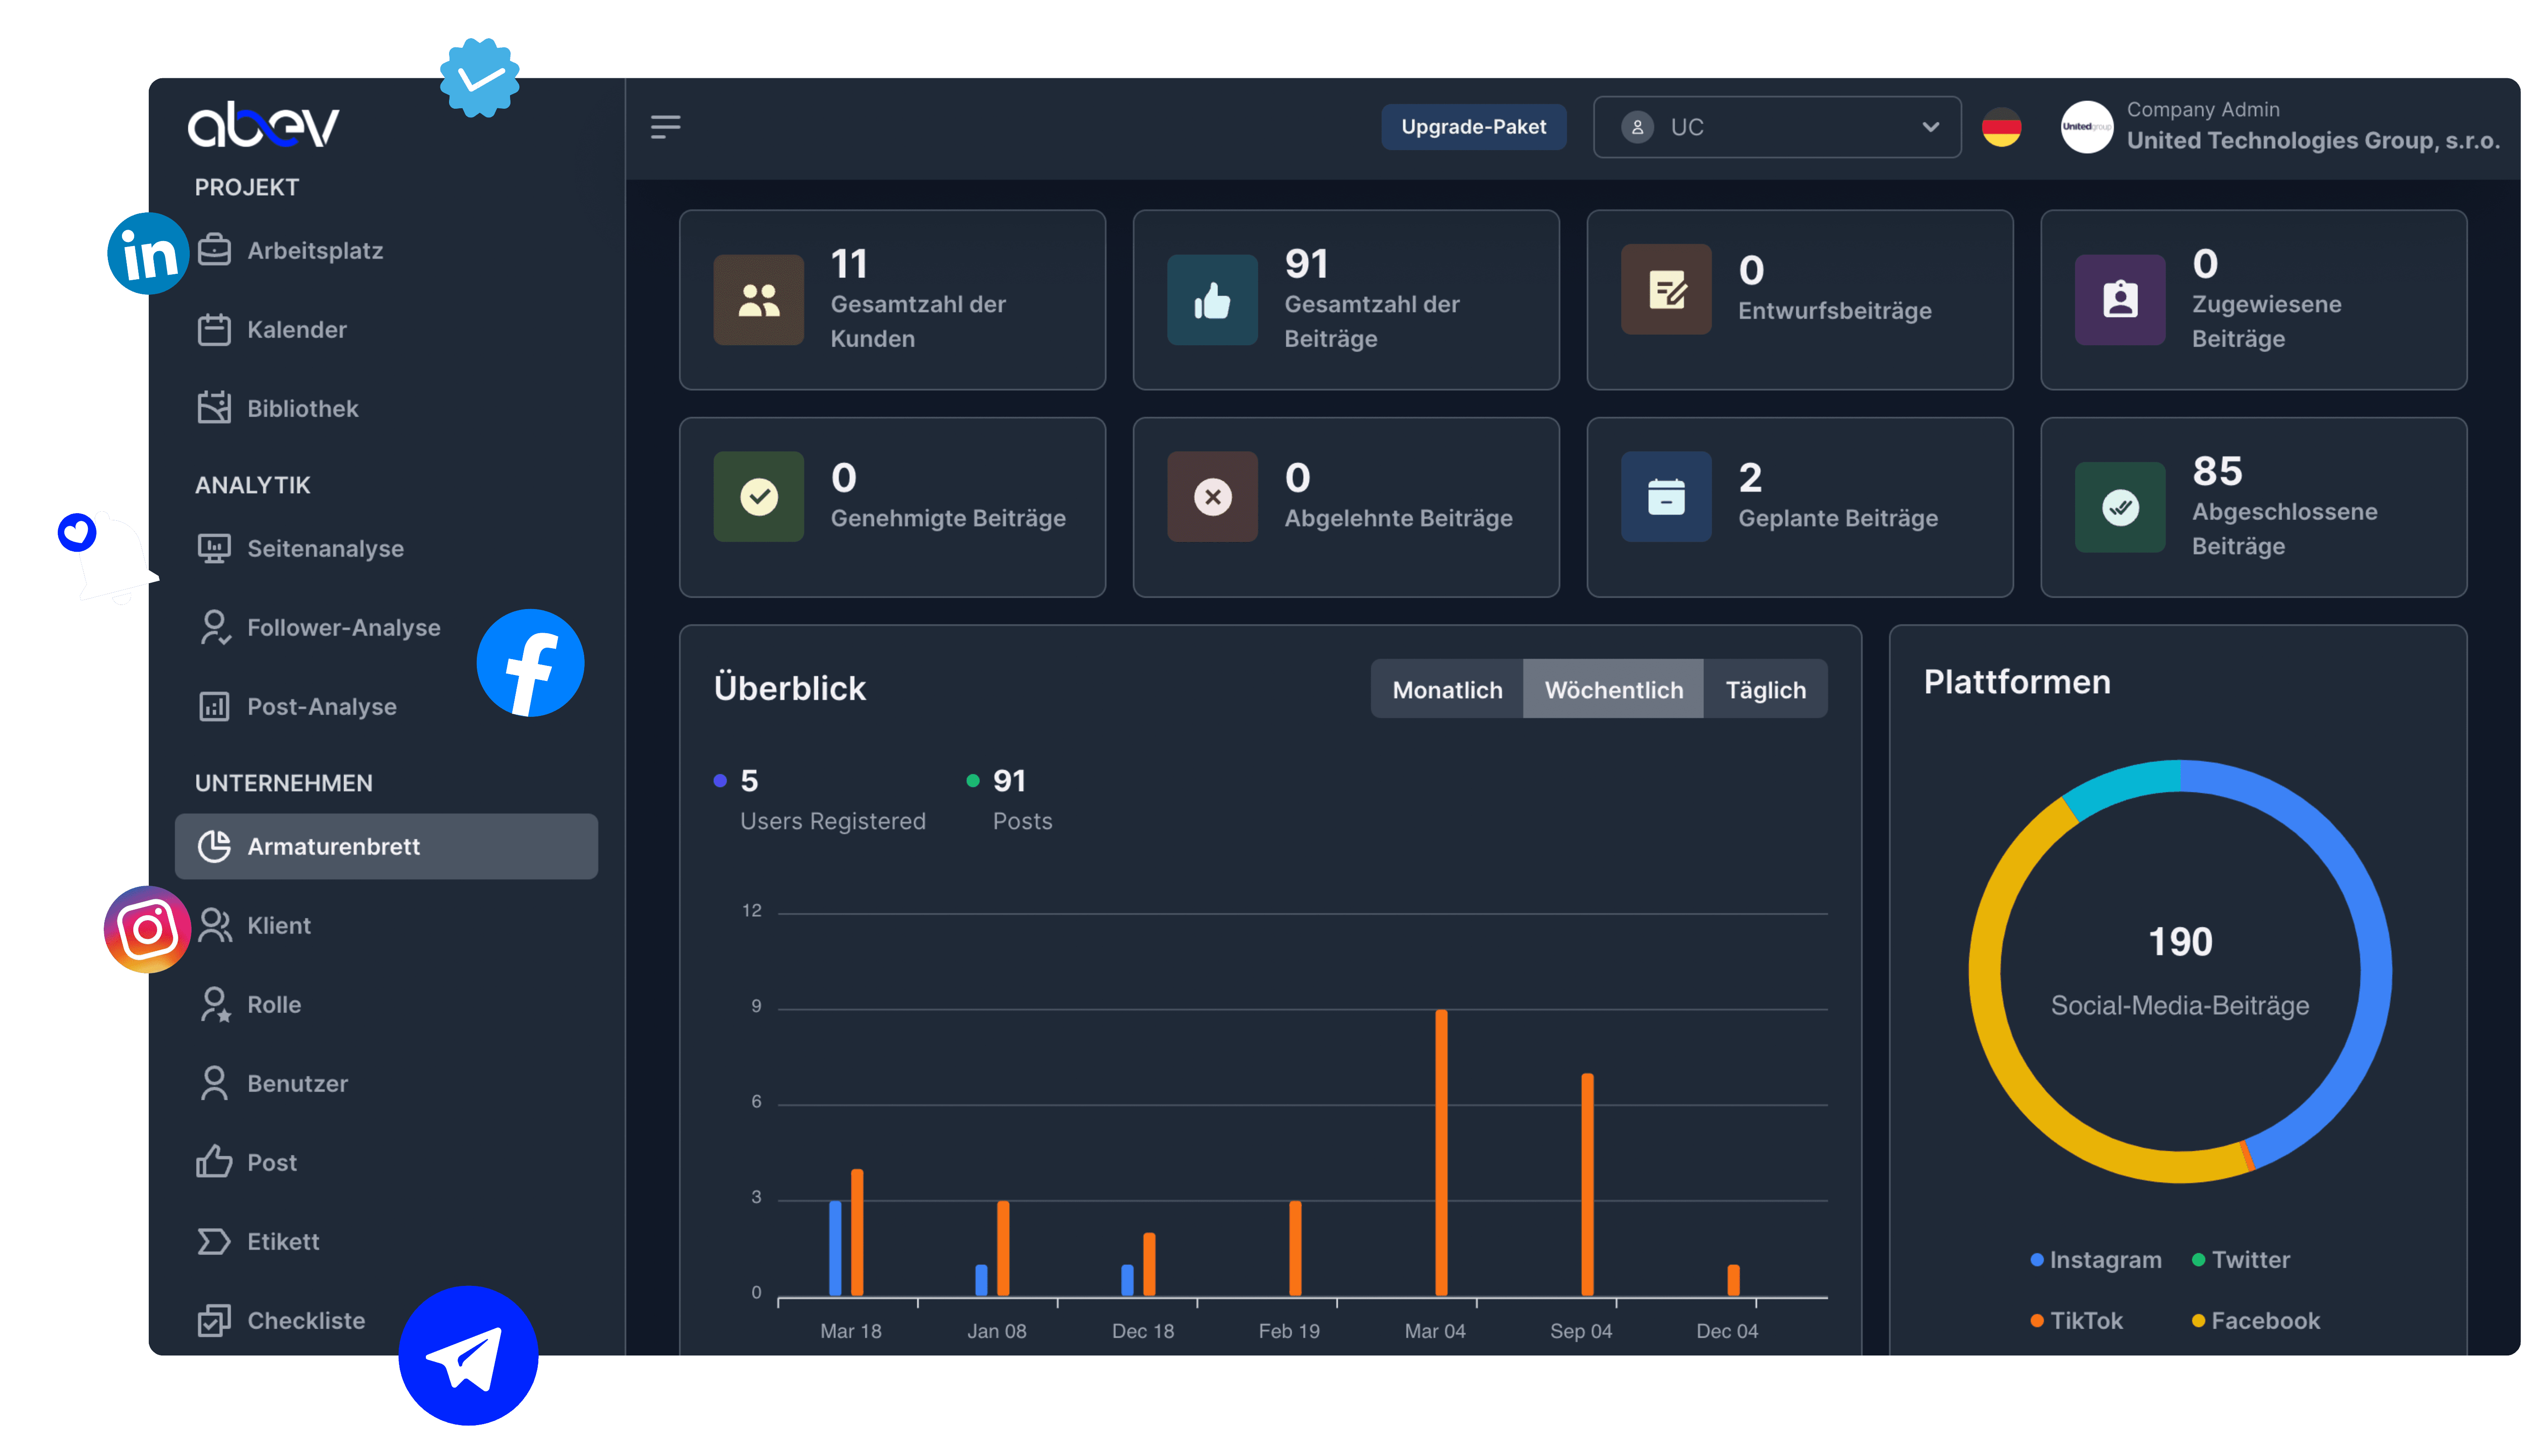This screenshot has width=2521, height=1456.
Task: Click the Bibliothek library icon
Action: pos(214,408)
